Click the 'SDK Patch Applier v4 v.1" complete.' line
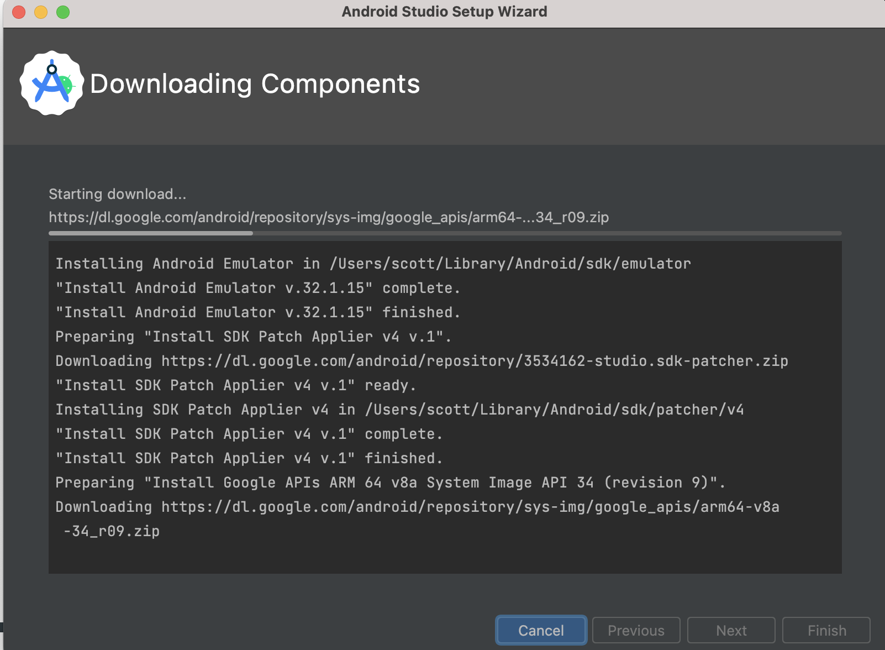The width and height of the screenshot is (885, 650). [249, 434]
